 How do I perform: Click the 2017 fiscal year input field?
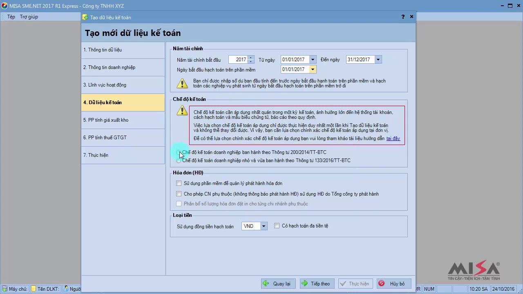(238, 60)
